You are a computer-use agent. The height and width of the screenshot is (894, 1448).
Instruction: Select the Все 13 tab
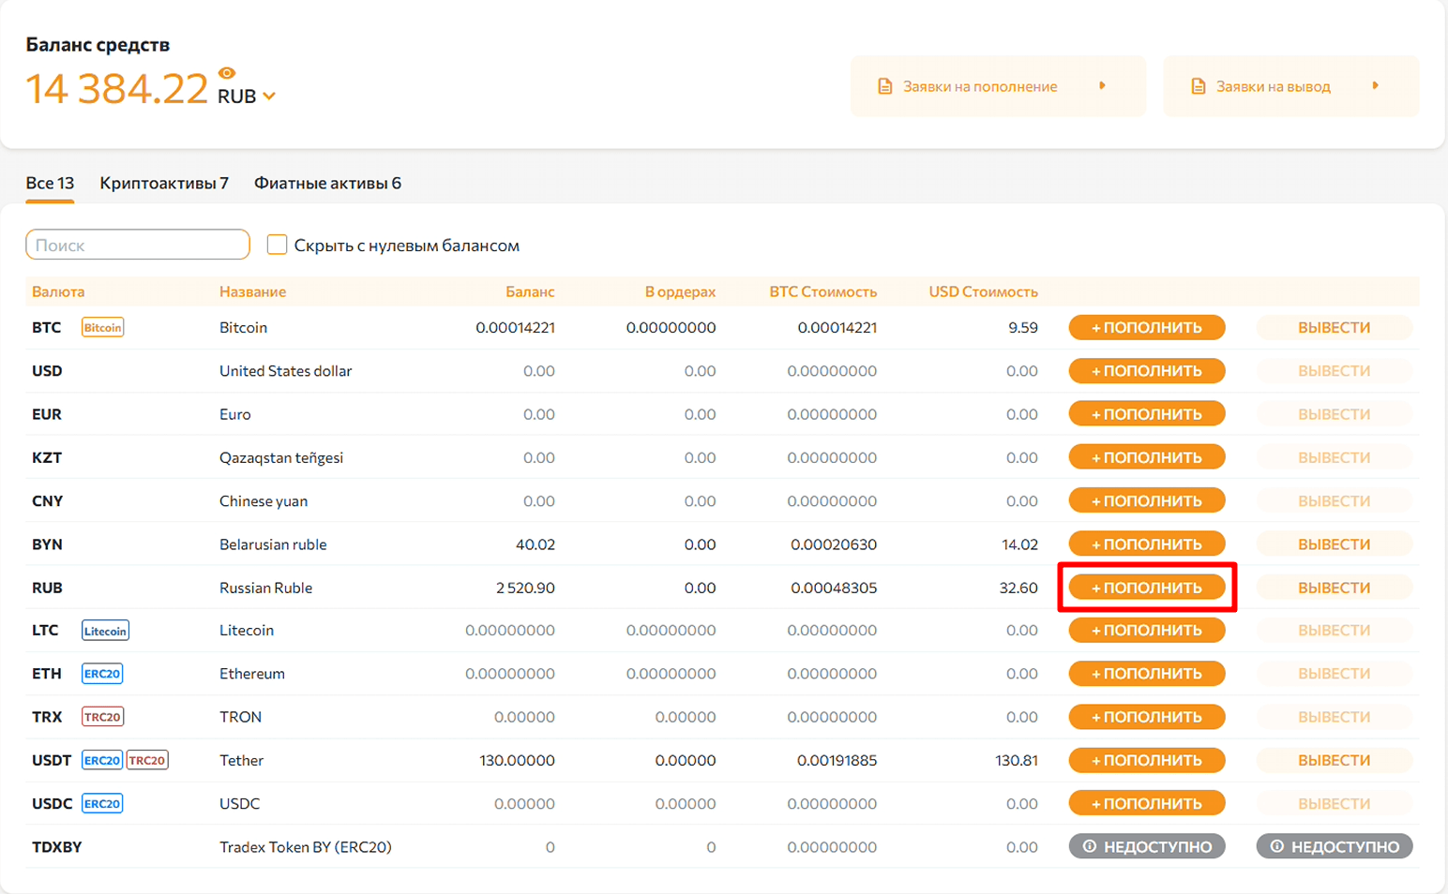click(x=50, y=183)
